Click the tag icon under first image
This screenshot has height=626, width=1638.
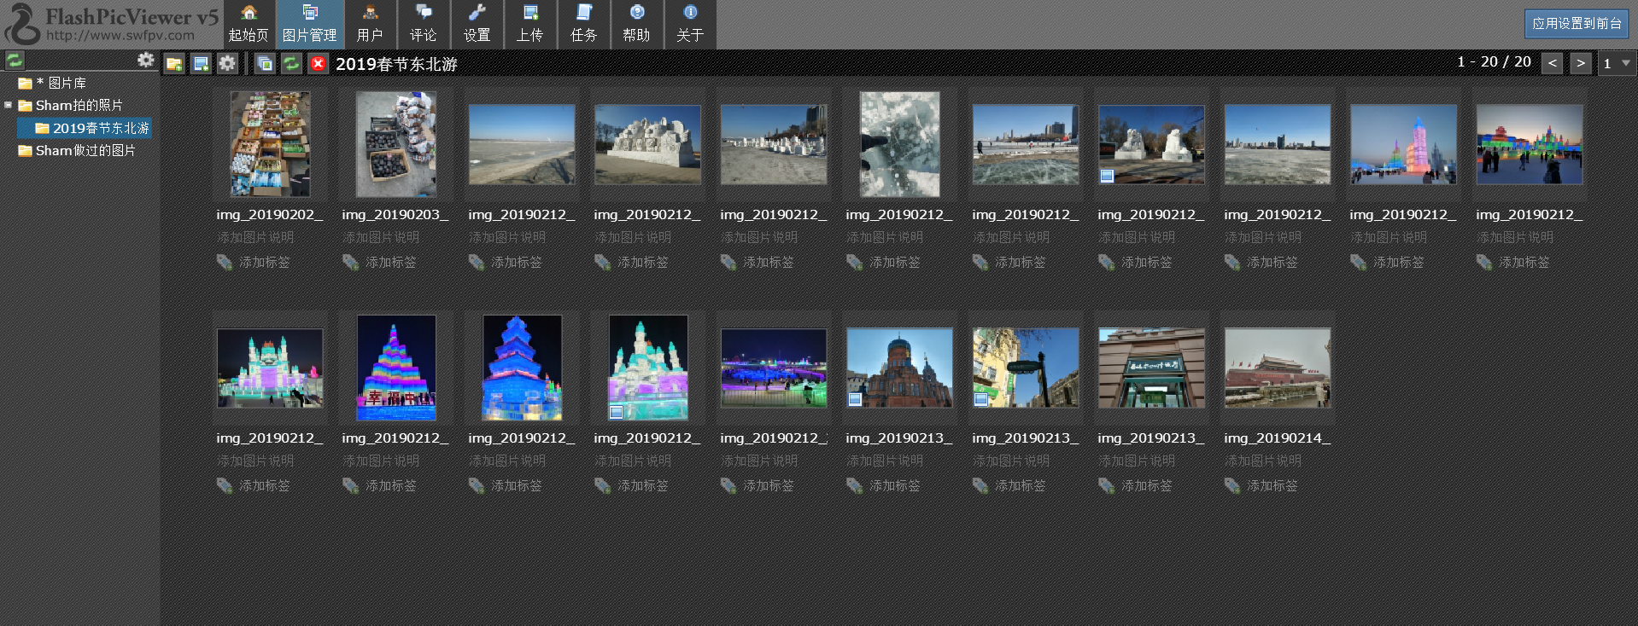pyautogui.click(x=225, y=263)
